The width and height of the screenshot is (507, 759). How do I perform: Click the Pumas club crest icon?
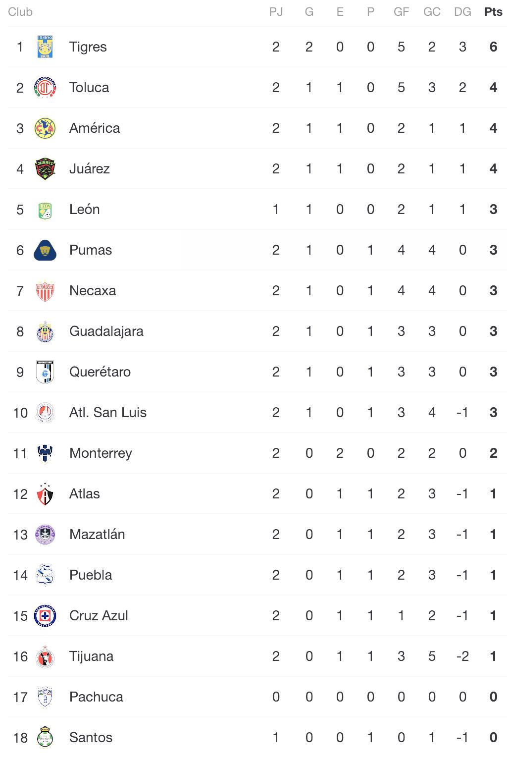coord(45,250)
